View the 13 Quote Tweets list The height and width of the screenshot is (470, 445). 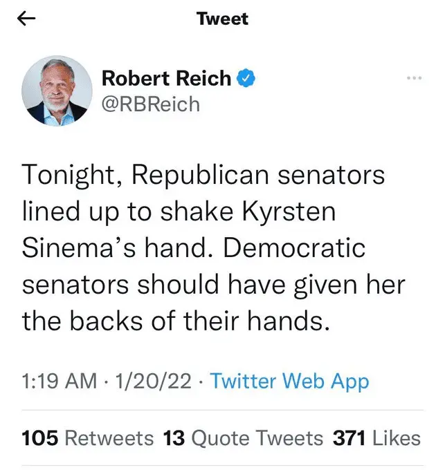[243, 438]
